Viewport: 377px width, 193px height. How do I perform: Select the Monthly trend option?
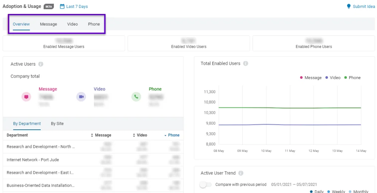coord(358,191)
